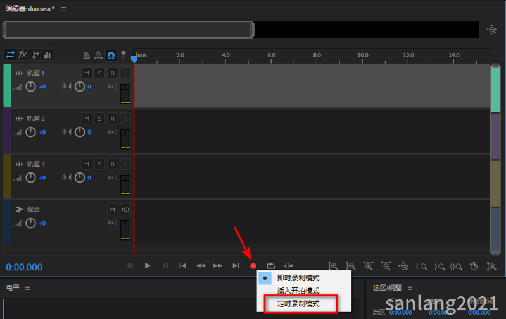Click the 0:00.000 timecode display
The image size is (506, 319).
pyautogui.click(x=24, y=267)
